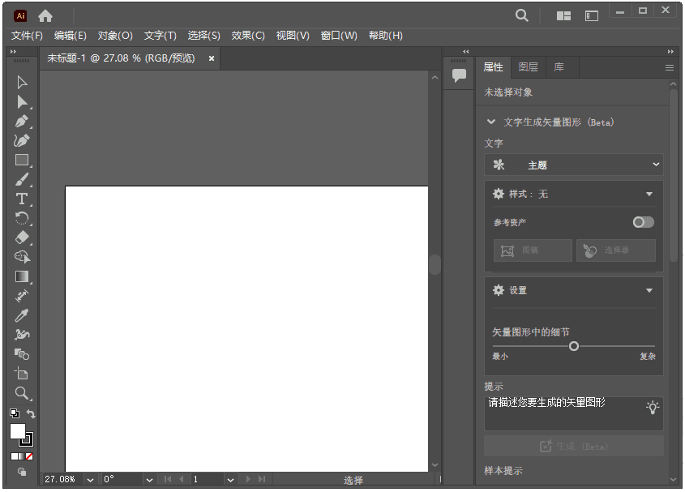Select the Paintbrush tool
This screenshot has width=685, height=492.
tap(23, 179)
